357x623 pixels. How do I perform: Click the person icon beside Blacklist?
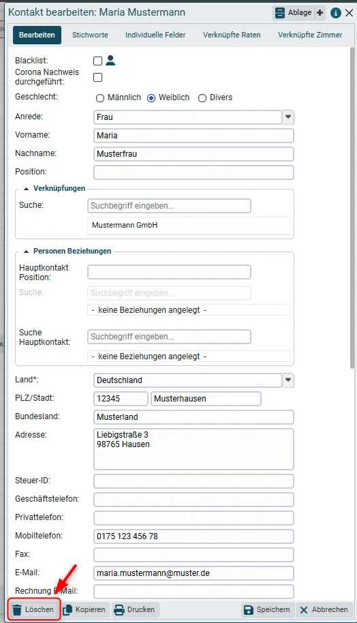click(x=110, y=61)
